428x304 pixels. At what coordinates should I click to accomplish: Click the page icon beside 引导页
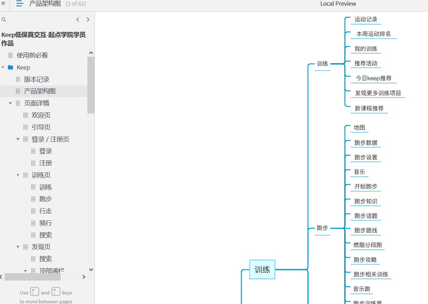25,127
